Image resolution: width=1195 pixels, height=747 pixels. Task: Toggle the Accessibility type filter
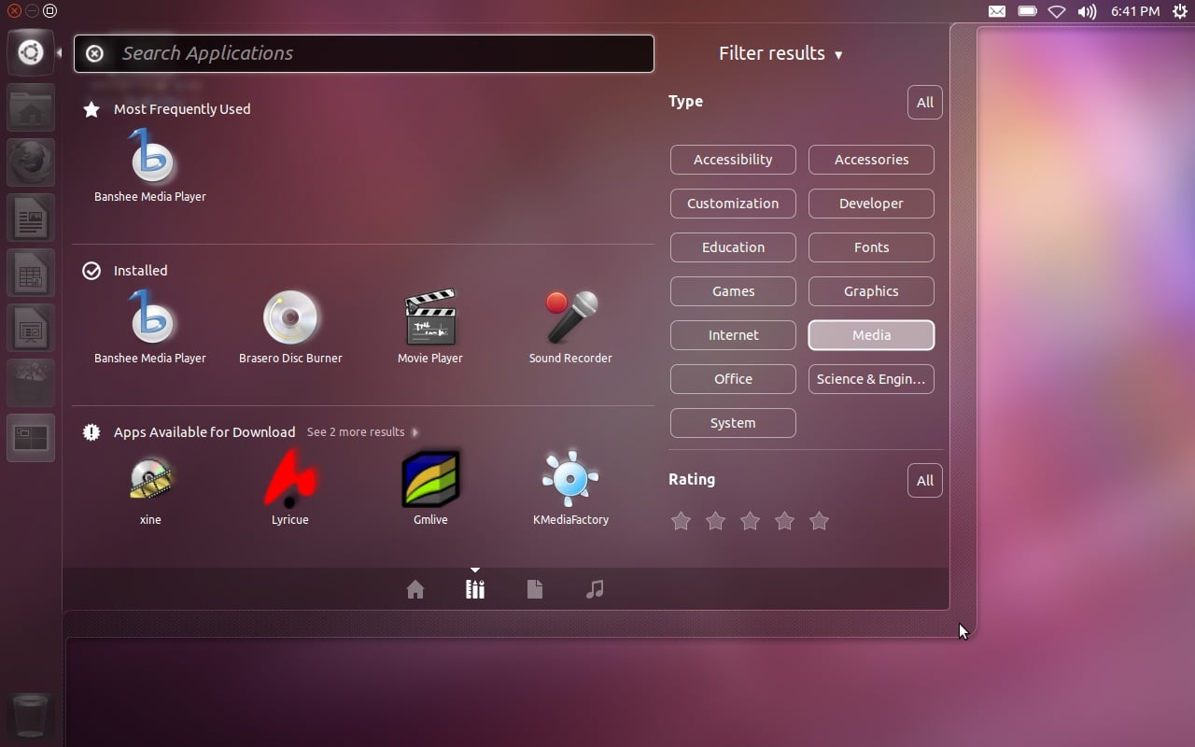click(733, 160)
